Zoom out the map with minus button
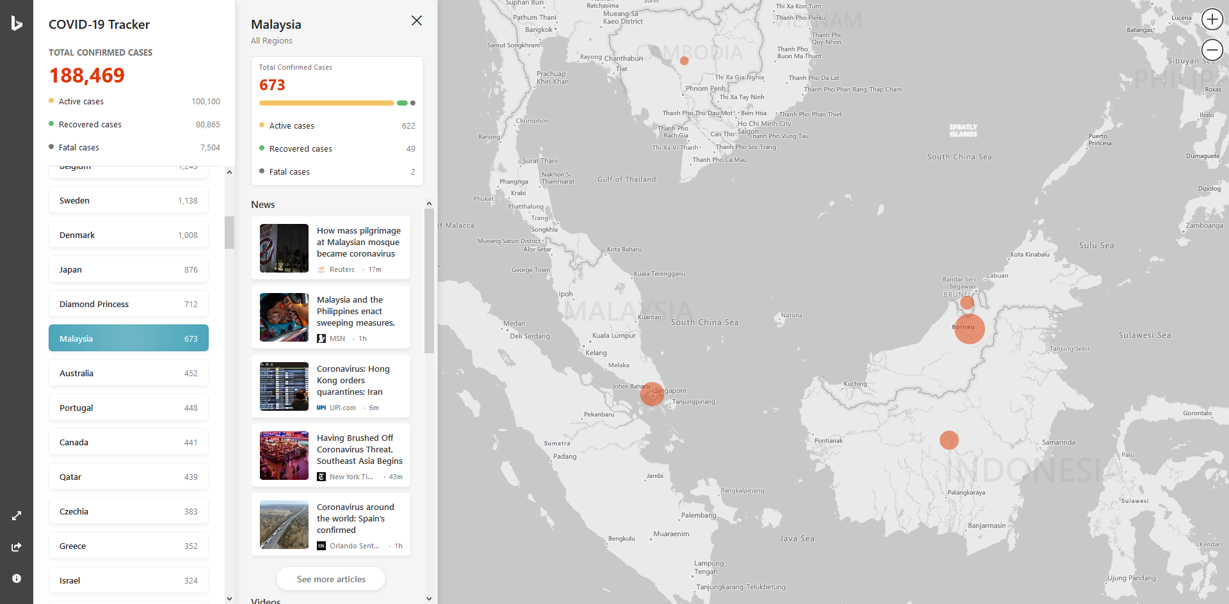This screenshot has width=1229, height=604. pyautogui.click(x=1212, y=50)
